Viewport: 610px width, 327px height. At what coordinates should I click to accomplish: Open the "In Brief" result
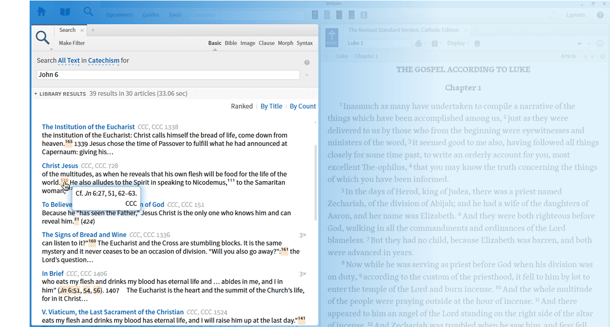click(x=53, y=274)
